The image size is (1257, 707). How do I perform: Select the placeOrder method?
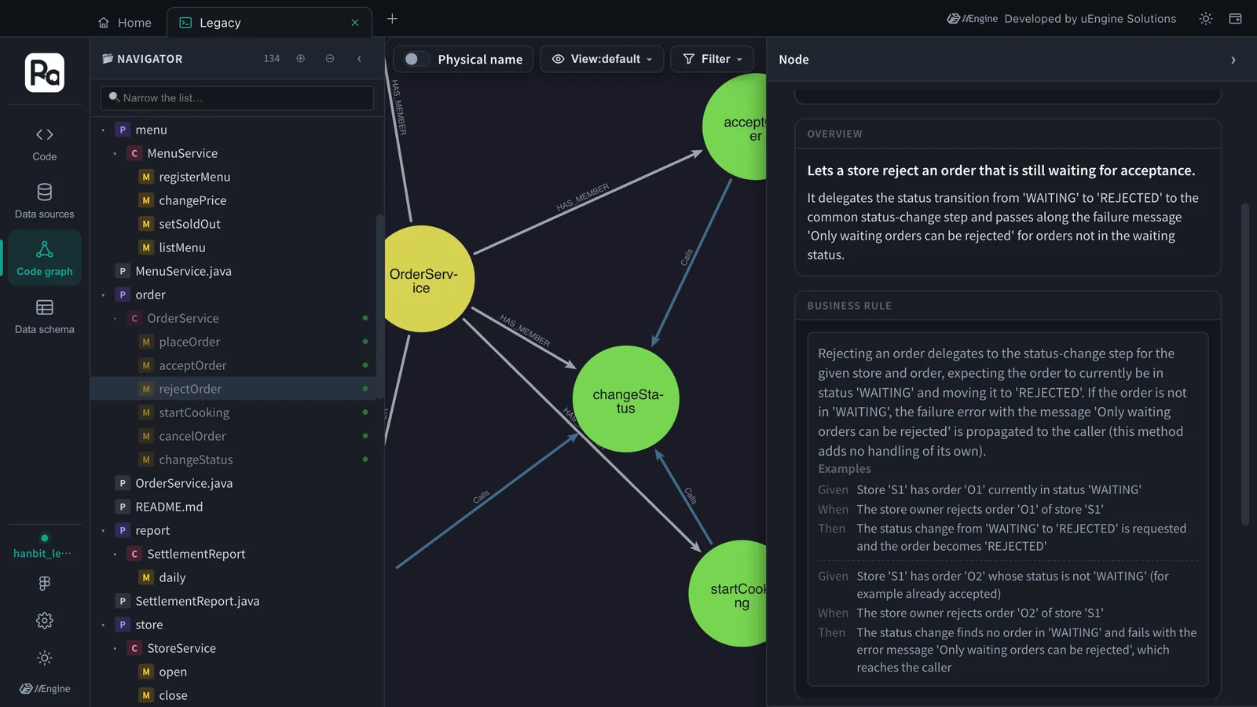(189, 342)
